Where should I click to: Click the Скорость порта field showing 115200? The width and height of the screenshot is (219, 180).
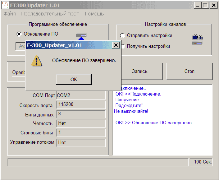pos(81,105)
